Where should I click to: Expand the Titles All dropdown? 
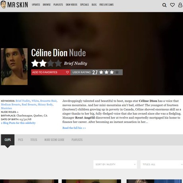[162, 164]
